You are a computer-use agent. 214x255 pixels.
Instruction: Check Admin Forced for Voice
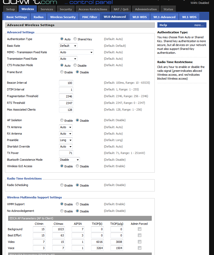139,248
